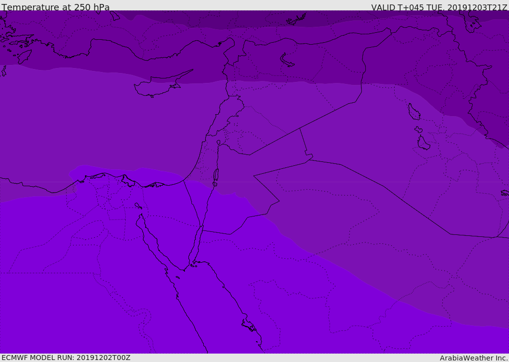Image resolution: width=509 pixels, height=362 pixels.
Task: Click the 'VALID T+045 TUE. 20191203T21Z' label
Action: pyautogui.click(x=439, y=7)
